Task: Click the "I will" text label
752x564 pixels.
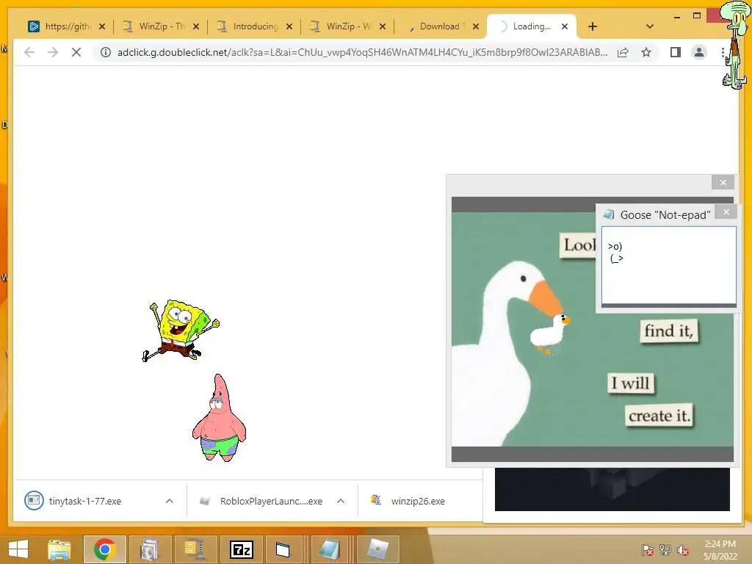Action: point(631,383)
